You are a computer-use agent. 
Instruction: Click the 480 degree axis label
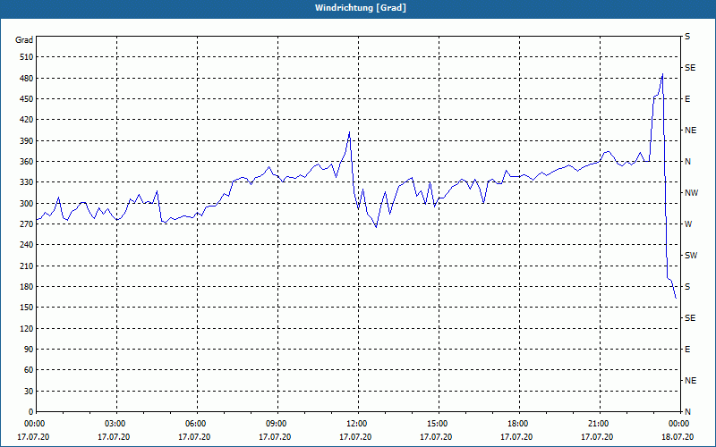pyautogui.click(x=27, y=79)
